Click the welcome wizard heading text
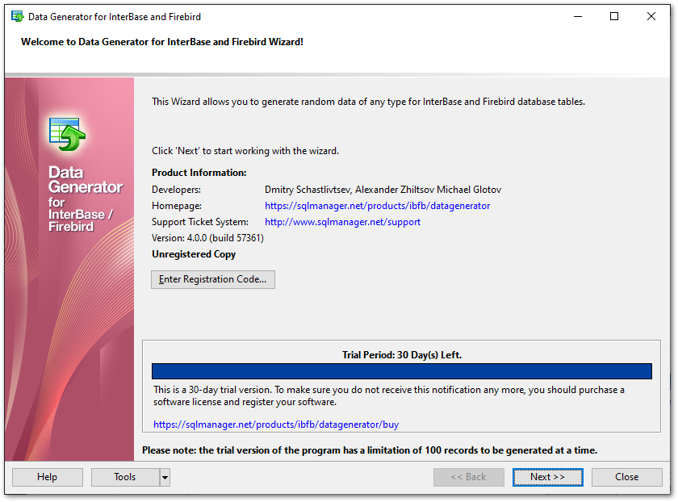The height and width of the screenshot is (502, 678). pos(162,42)
